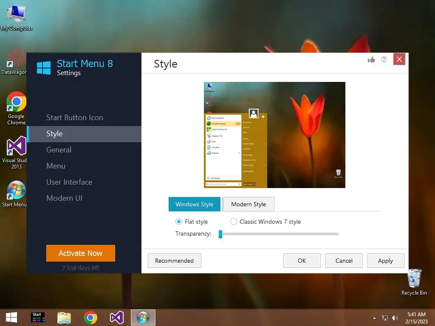Image resolution: width=435 pixels, height=326 pixels.
Task: Click the style preview image
Action: pyautogui.click(x=275, y=135)
